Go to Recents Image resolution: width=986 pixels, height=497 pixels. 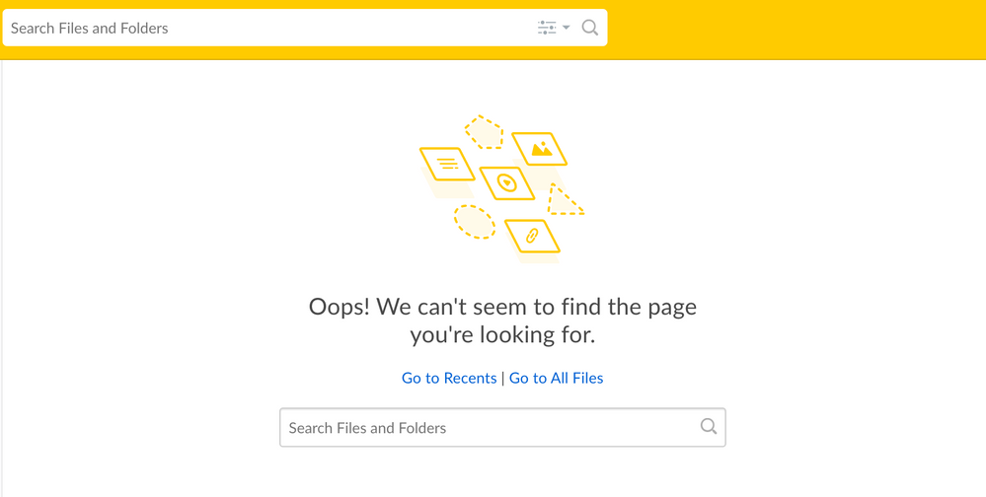pos(449,379)
